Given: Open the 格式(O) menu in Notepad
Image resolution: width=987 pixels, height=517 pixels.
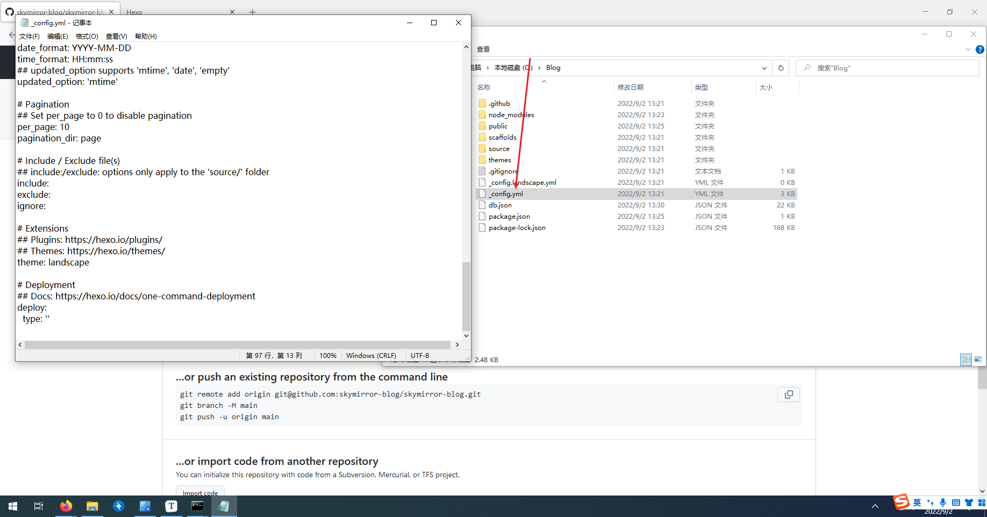Looking at the screenshot, I should pyautogui.click(x=87, y=36).
